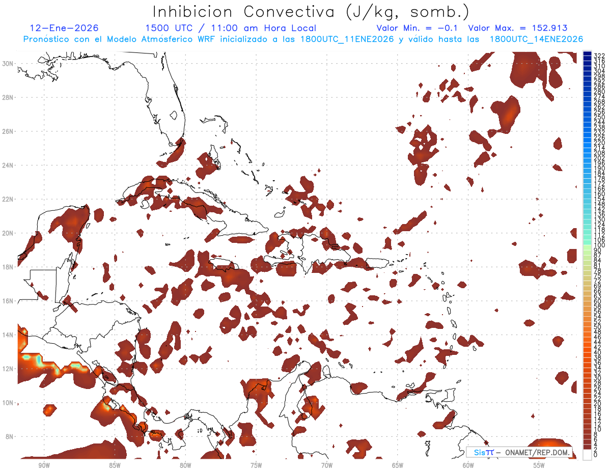Image resolution: width=611 pixels, height=472 pixels.
Task: Click the '85W' longitude label
Action: (x=115, y=465)
